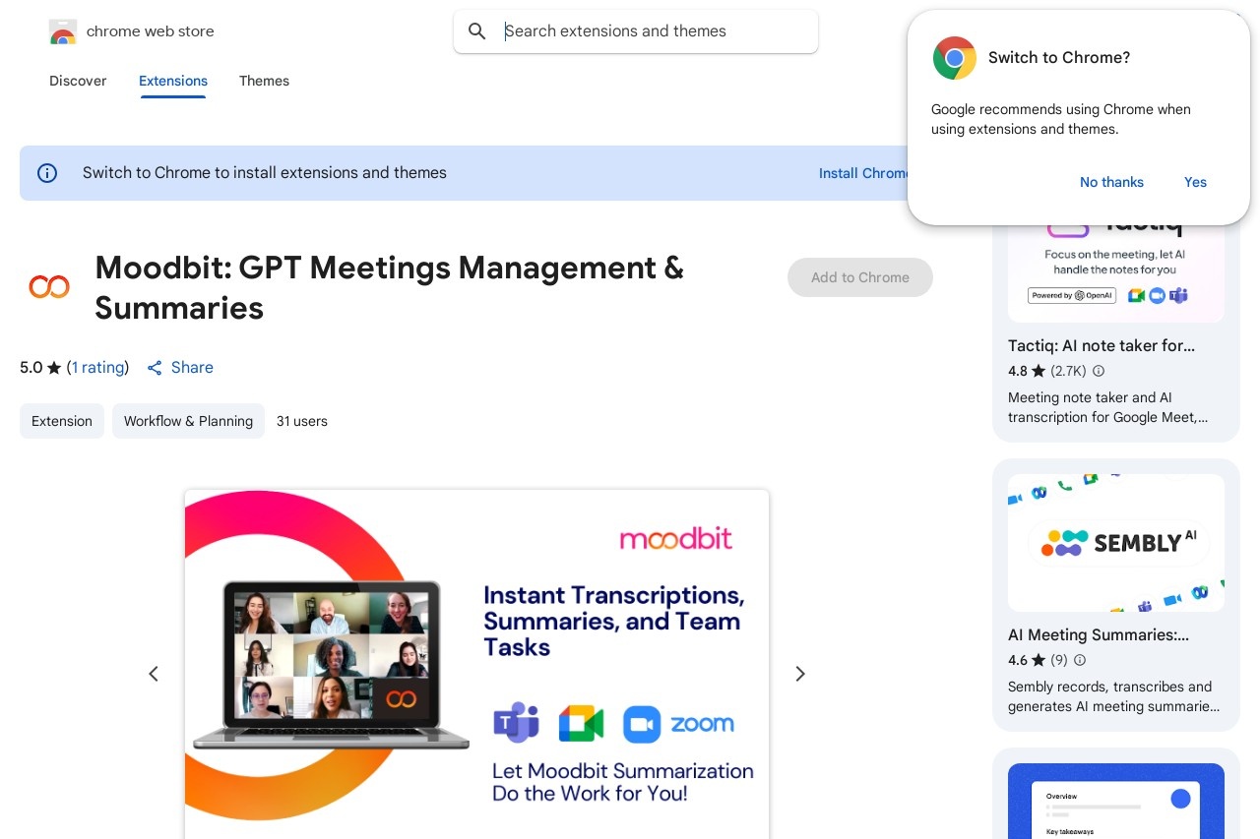The width and height of the screenshot is (1260, 839).
Task: Select the Extensions tab
Action: click(x=173, y=81)
